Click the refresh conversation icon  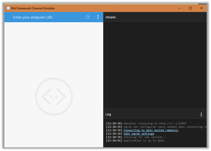(88, 17)
